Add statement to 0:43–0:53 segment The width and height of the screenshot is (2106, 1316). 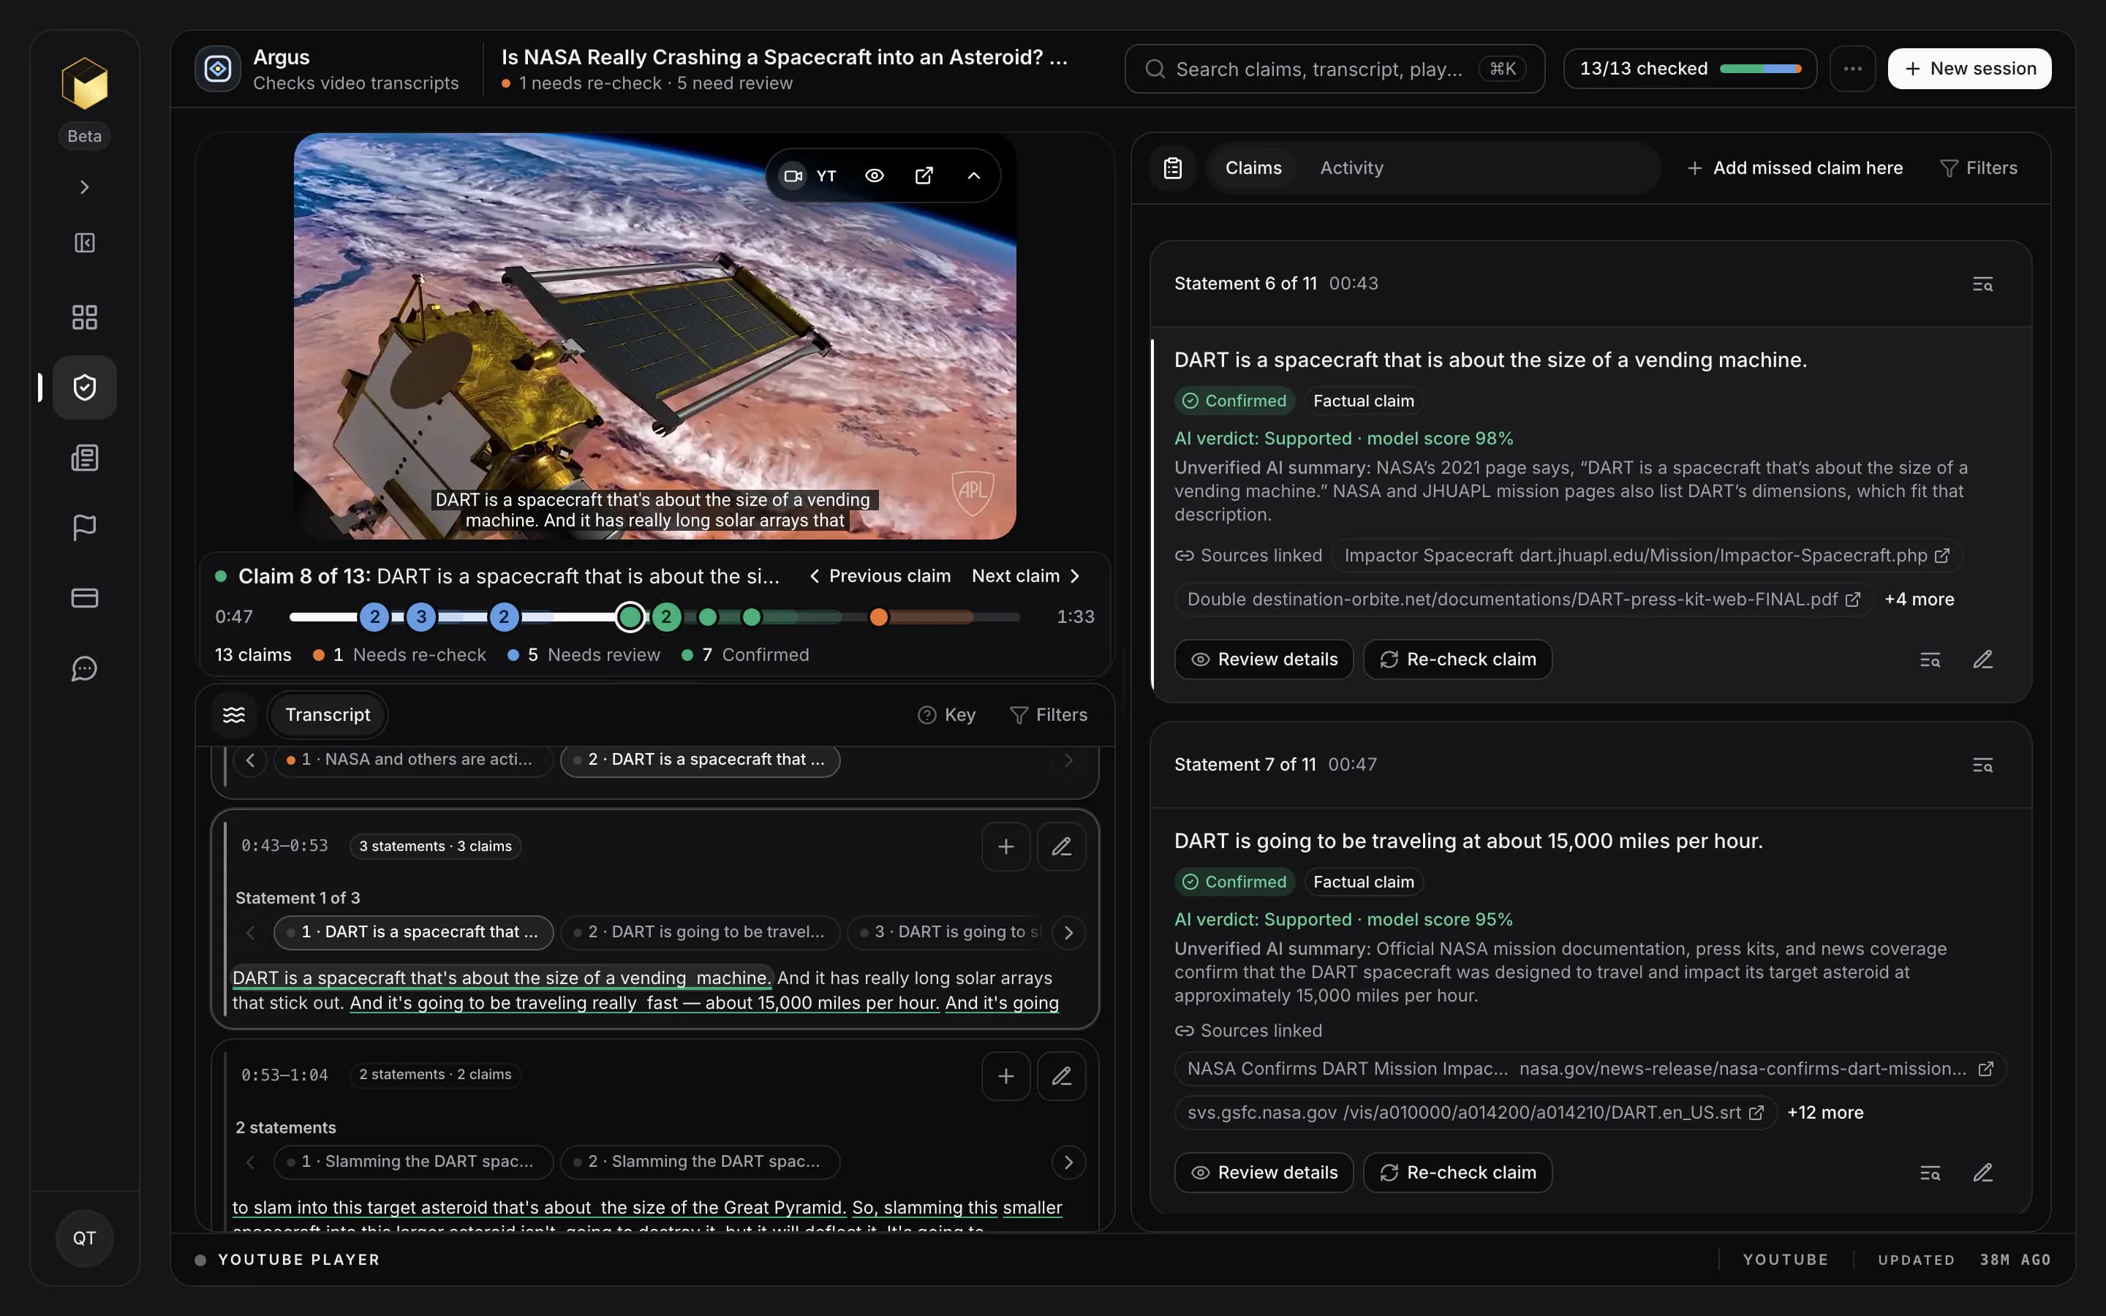[1005, 846]
